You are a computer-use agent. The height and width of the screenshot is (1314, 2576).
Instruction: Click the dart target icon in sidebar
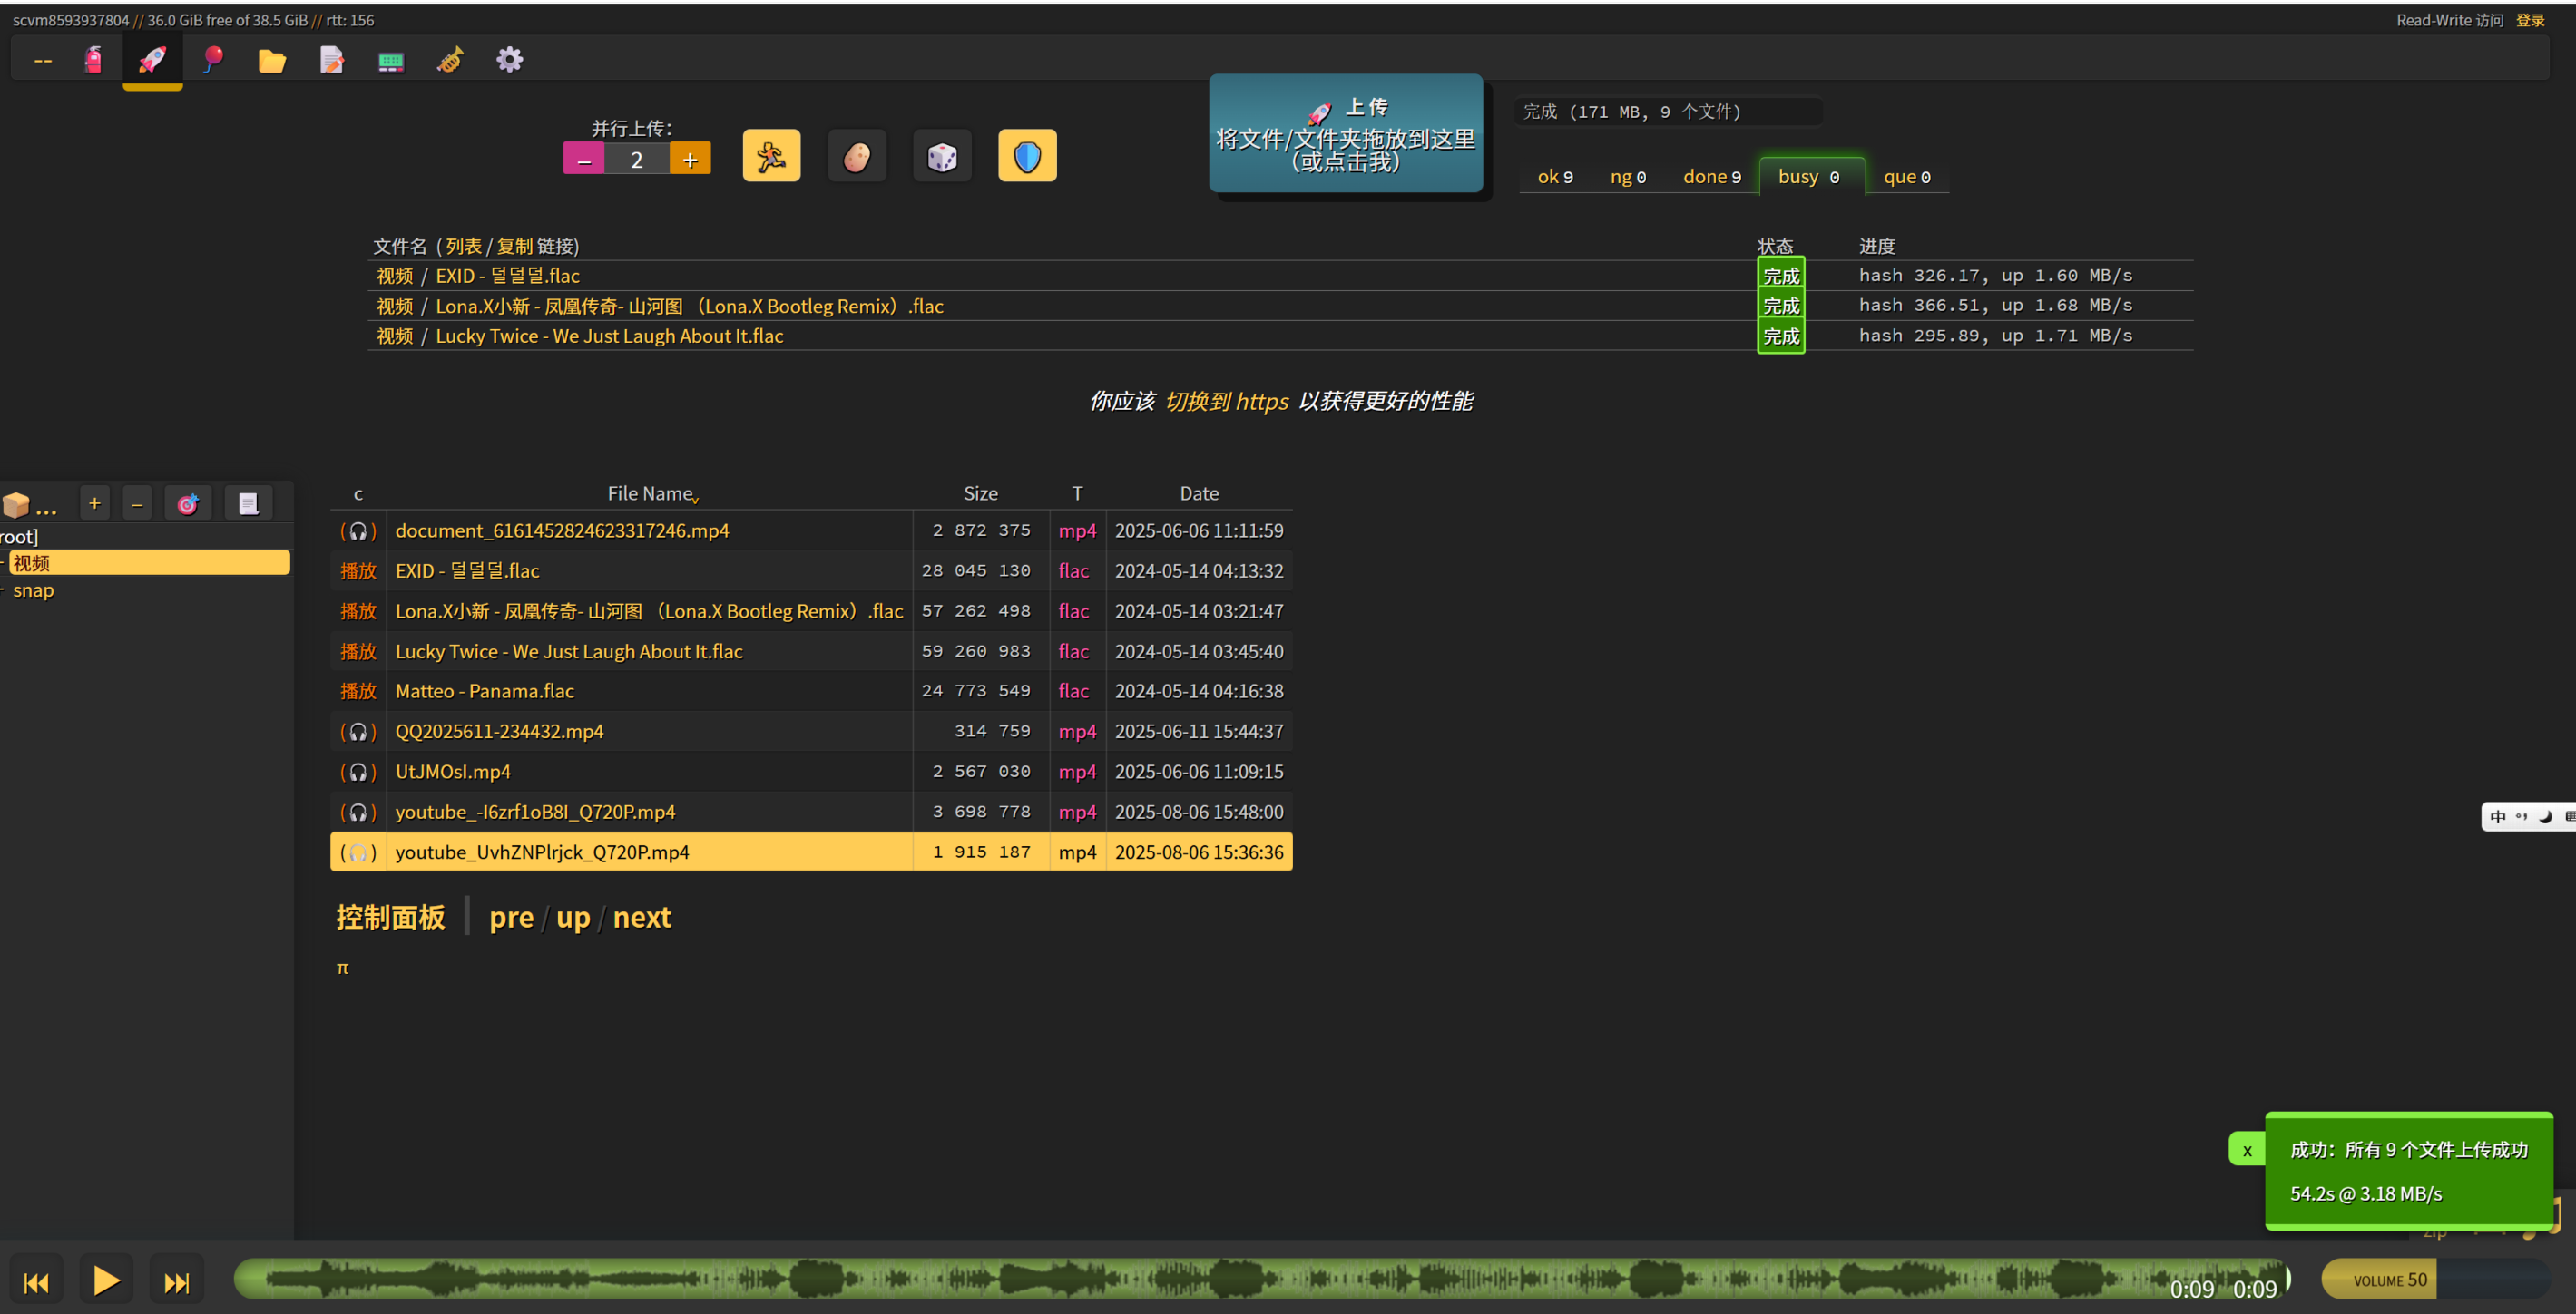click(x=188, y=503)
